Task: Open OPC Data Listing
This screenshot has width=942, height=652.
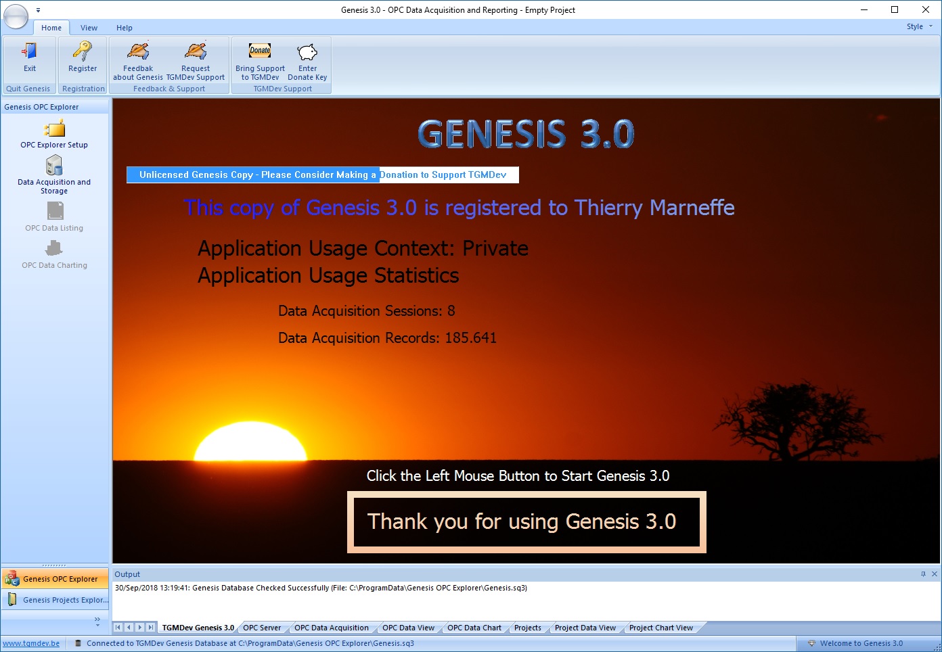Action: click(54, 217)
